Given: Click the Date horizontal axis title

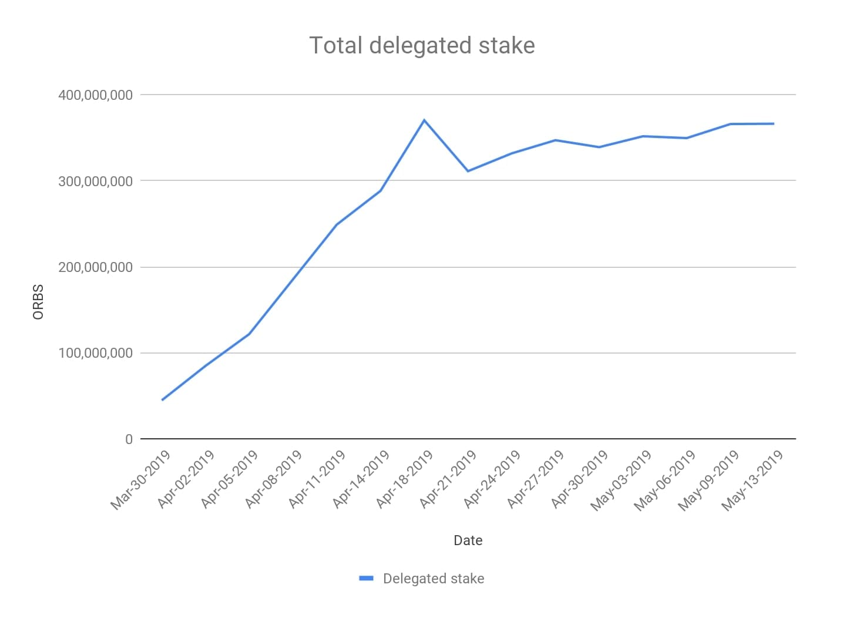Looking at the screenshot, I should coord(468,540).
